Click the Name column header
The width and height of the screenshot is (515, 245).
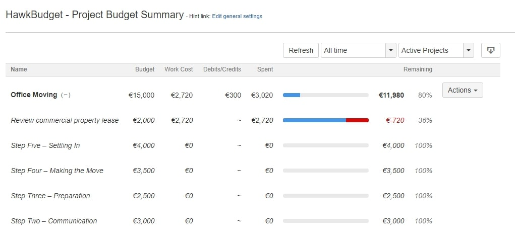pyautogui.click(x=19, y=69)
